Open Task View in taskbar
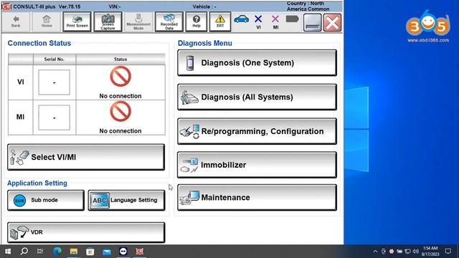 (x=40, y=252)
